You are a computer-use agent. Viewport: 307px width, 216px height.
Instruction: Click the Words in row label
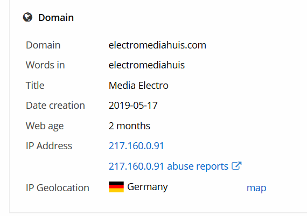tap(45, 65)
